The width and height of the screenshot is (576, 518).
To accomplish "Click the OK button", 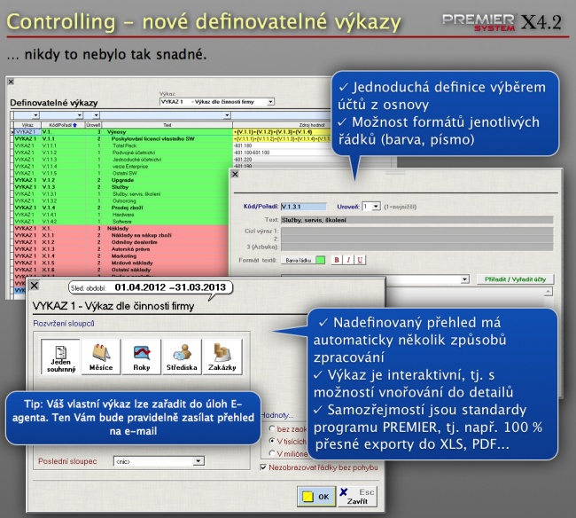I will click(316, 497).
